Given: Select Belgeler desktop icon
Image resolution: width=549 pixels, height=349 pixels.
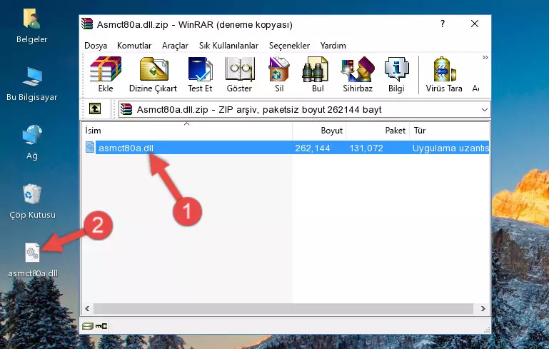Looking at the screenshot, I should (x=31, y=26).
